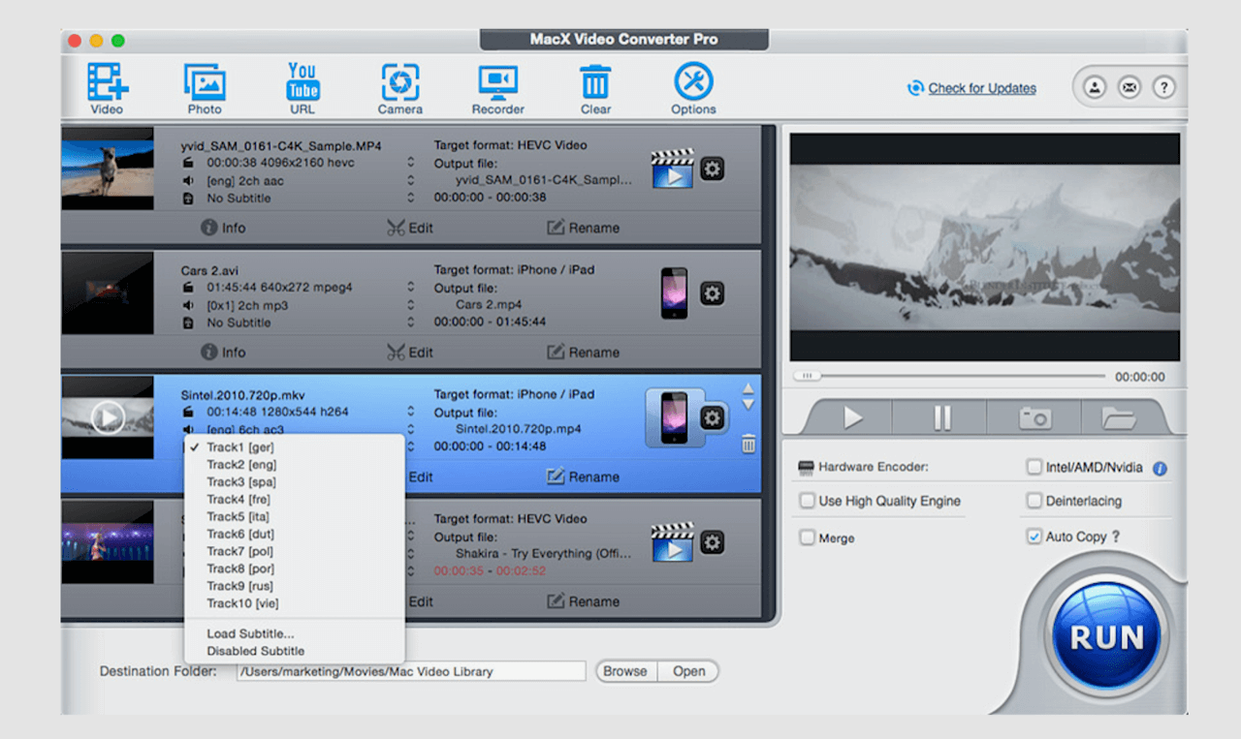Open the video track selector for Sintel.2010.720p.mkv
1241x739 pixels.
click(410, 412)
